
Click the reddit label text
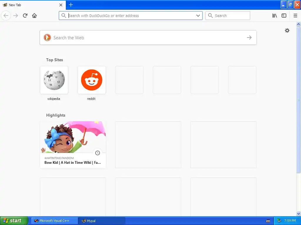click(91, 99)
